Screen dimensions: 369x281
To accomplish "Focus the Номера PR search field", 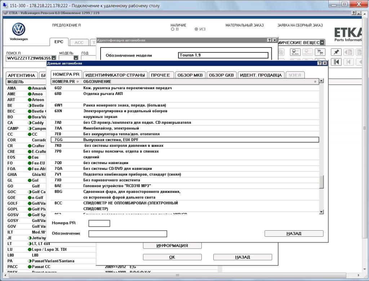I will (99, 223).
